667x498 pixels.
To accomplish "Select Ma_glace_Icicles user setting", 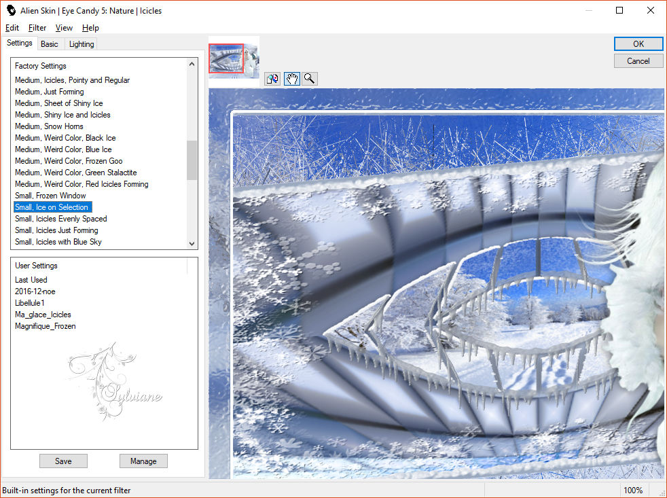I will point(43,314).
